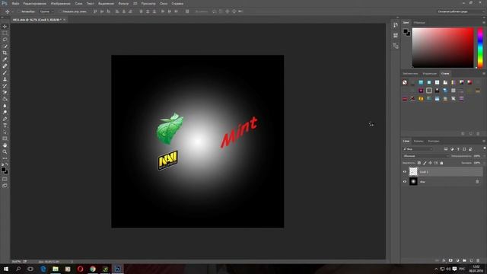Toggle layer filtering switch on/off

pos(484,149)
